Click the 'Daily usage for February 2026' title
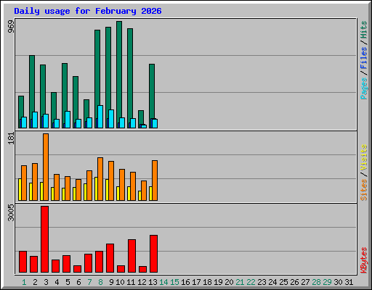Image resolution: width=372 pixels, height=290 pixels. (88, 11)
